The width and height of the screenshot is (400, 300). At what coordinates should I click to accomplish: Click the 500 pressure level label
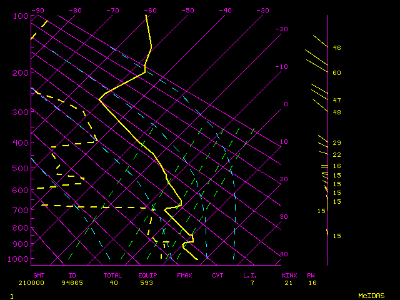click(x=20, y=168)
